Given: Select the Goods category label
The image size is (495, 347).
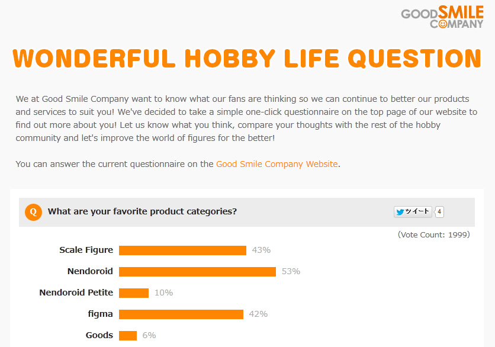Looking at the screenshot, I should tap(99, 335).
